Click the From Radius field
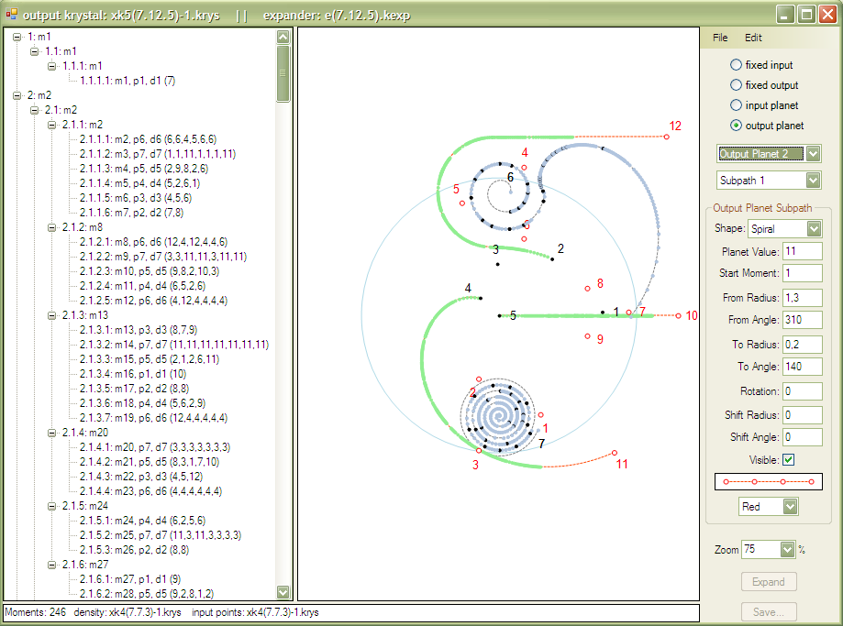 tap(802, 298)
